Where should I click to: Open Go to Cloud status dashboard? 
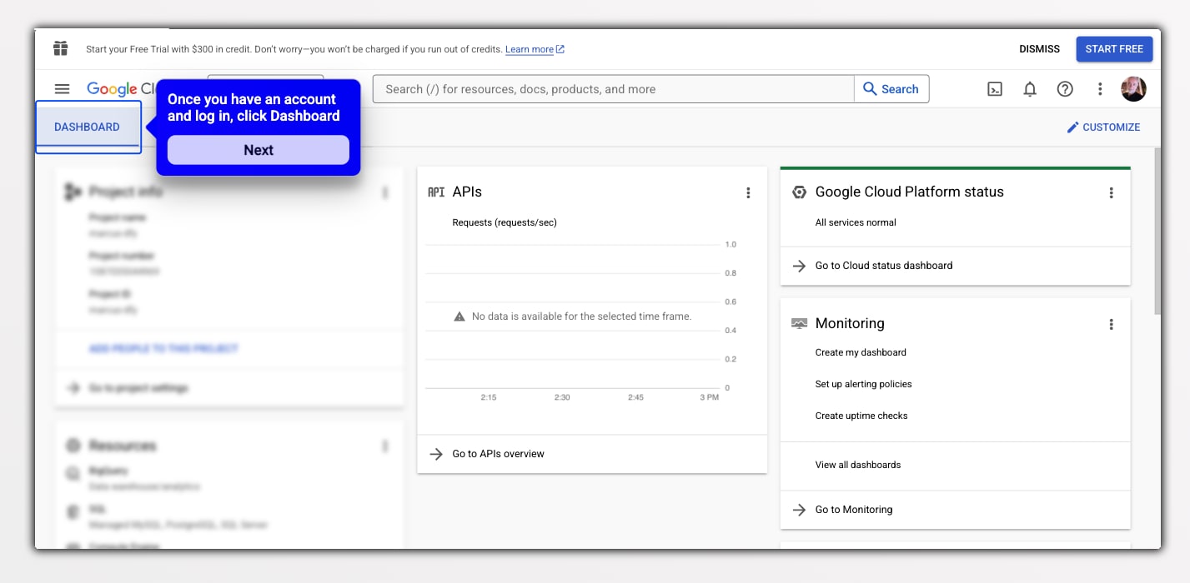point(884,266)
